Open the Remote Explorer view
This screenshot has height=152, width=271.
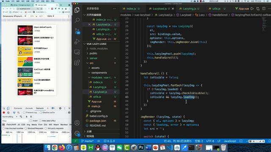tap(77, 52)
